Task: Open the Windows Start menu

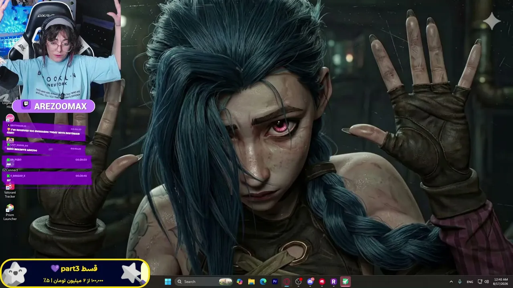Action: (x=168, y=282)
